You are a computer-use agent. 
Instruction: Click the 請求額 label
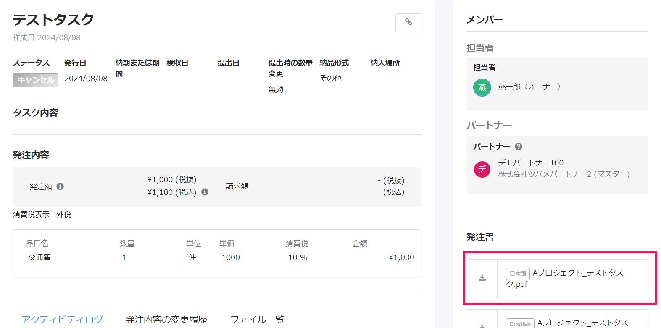237,186
